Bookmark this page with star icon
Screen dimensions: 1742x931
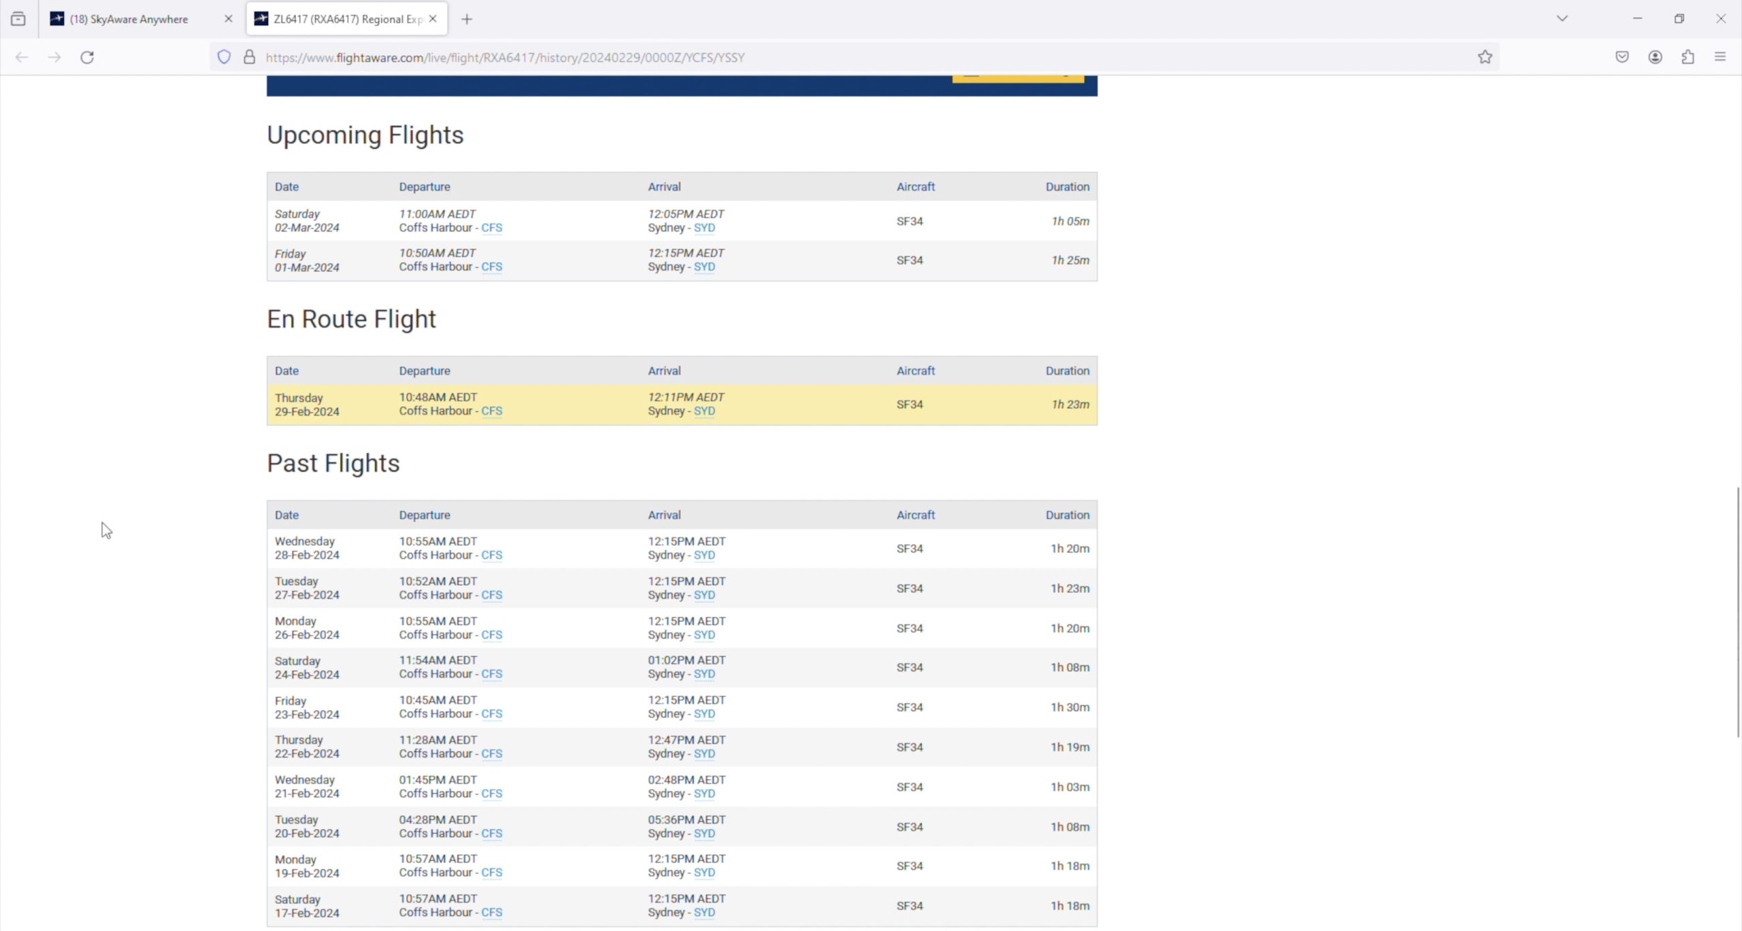click(1485, 57)
